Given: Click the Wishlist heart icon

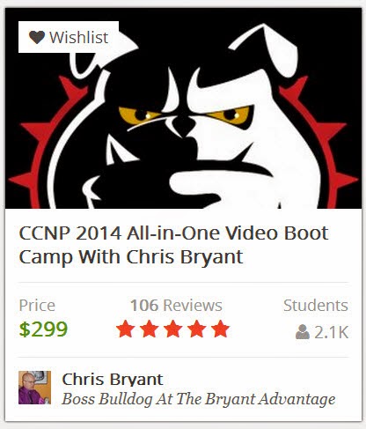Looking at the screenshot, I should (x=37, y=37).
